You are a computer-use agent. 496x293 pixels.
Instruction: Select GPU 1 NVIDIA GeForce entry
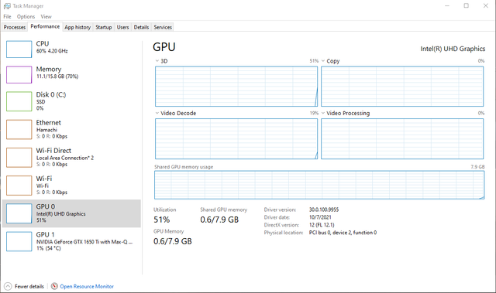[x=71, y=241]
